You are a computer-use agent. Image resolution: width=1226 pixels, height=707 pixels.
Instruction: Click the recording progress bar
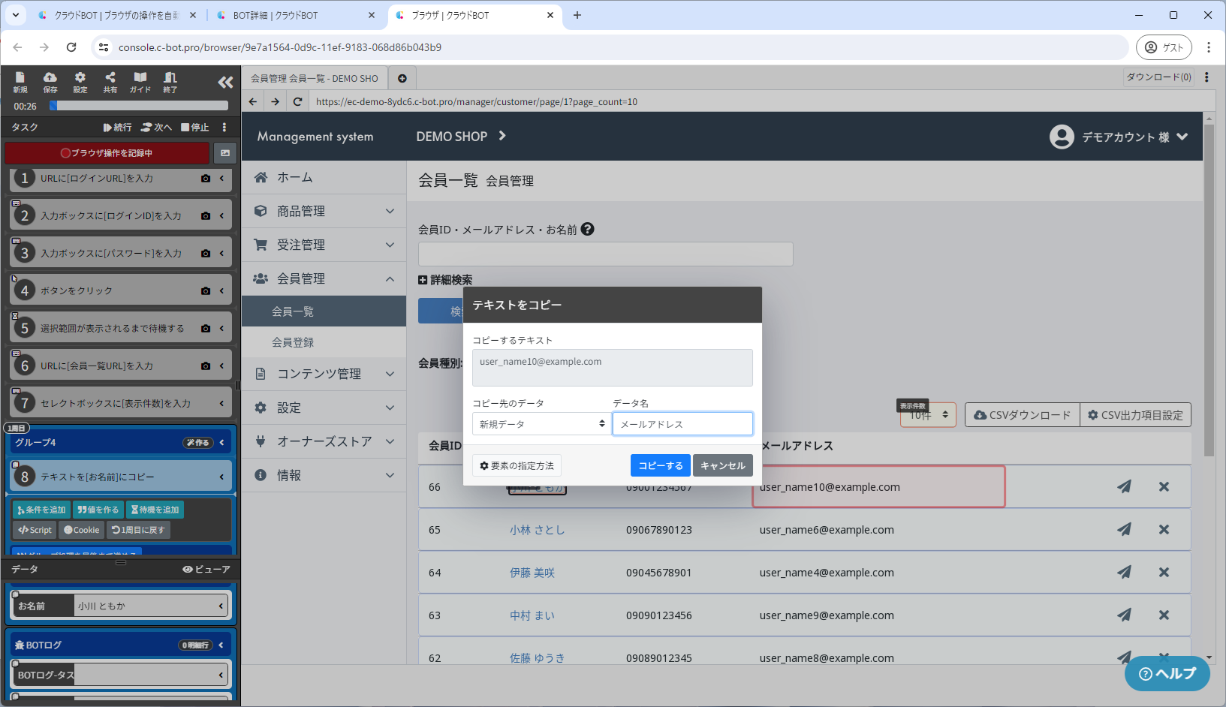tap(138, 106)
